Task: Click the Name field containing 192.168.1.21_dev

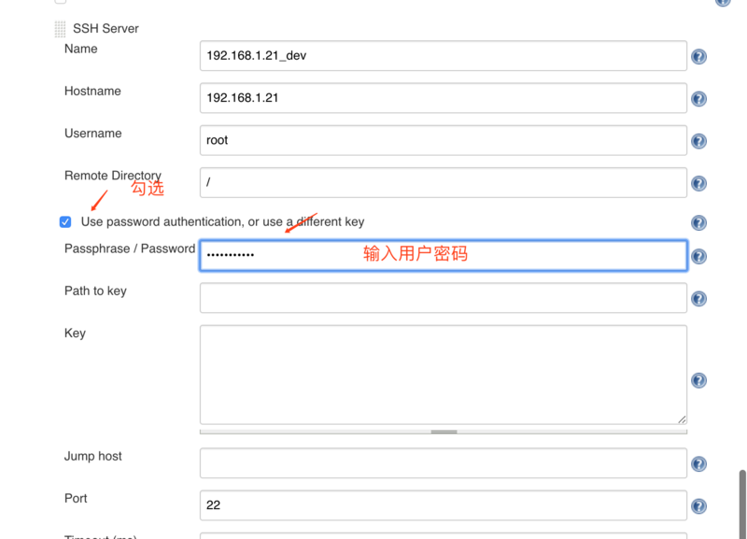Action: tap(443, 56)
